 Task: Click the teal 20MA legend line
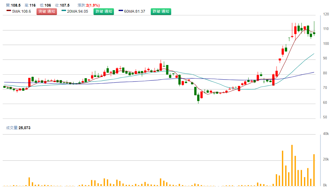pos(64,10)
